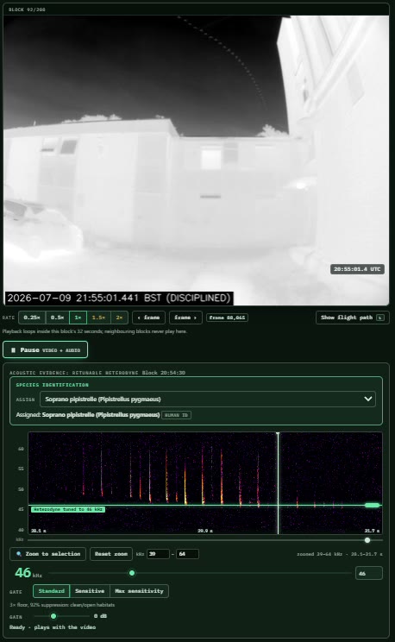This screenshot has width=395, height=642.
Task: Click the green heterodyne tuning line handle
Action: pyautogui.click(x=372, y=506)
